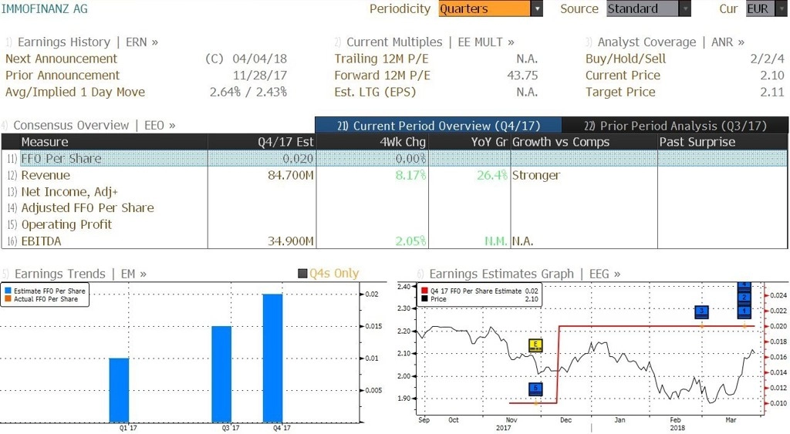Open the Earnings Estimates Graph EEG link
The height and width of the screenshot is (434, 790).
pyautogui.click(x=525, y=274)
